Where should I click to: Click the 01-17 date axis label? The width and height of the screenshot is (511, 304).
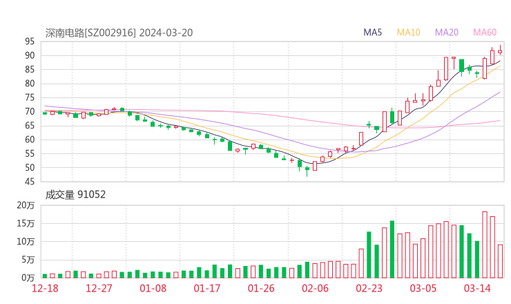207,288
